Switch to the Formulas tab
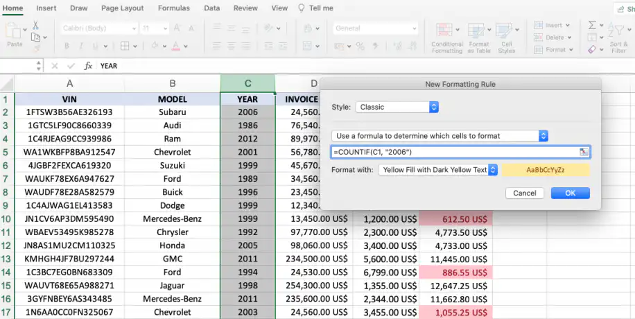Image resolution: width=635 pixels, height=319 pixels. (x=174, y=8)
